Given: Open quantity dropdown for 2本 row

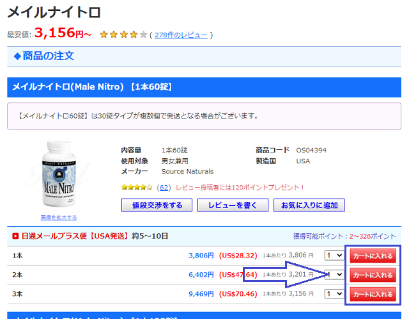Looking at the screenshot, I should click(334, 275).
